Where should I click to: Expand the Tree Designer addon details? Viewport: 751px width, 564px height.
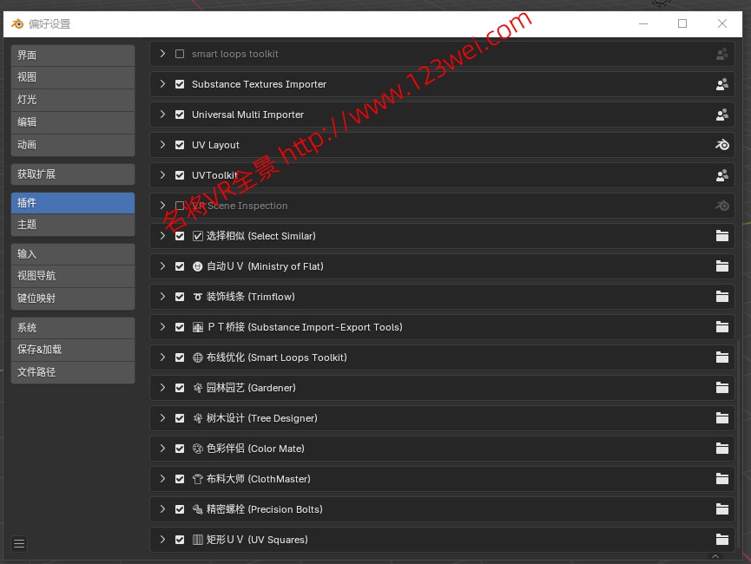click(162, 418)
